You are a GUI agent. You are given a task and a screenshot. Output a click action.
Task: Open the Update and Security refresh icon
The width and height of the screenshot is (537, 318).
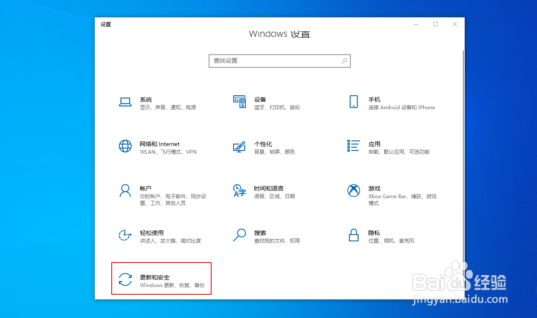pos(125,279)
